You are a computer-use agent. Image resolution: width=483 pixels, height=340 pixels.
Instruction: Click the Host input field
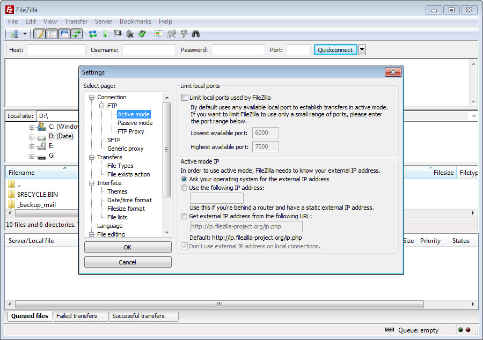[56, 50]
